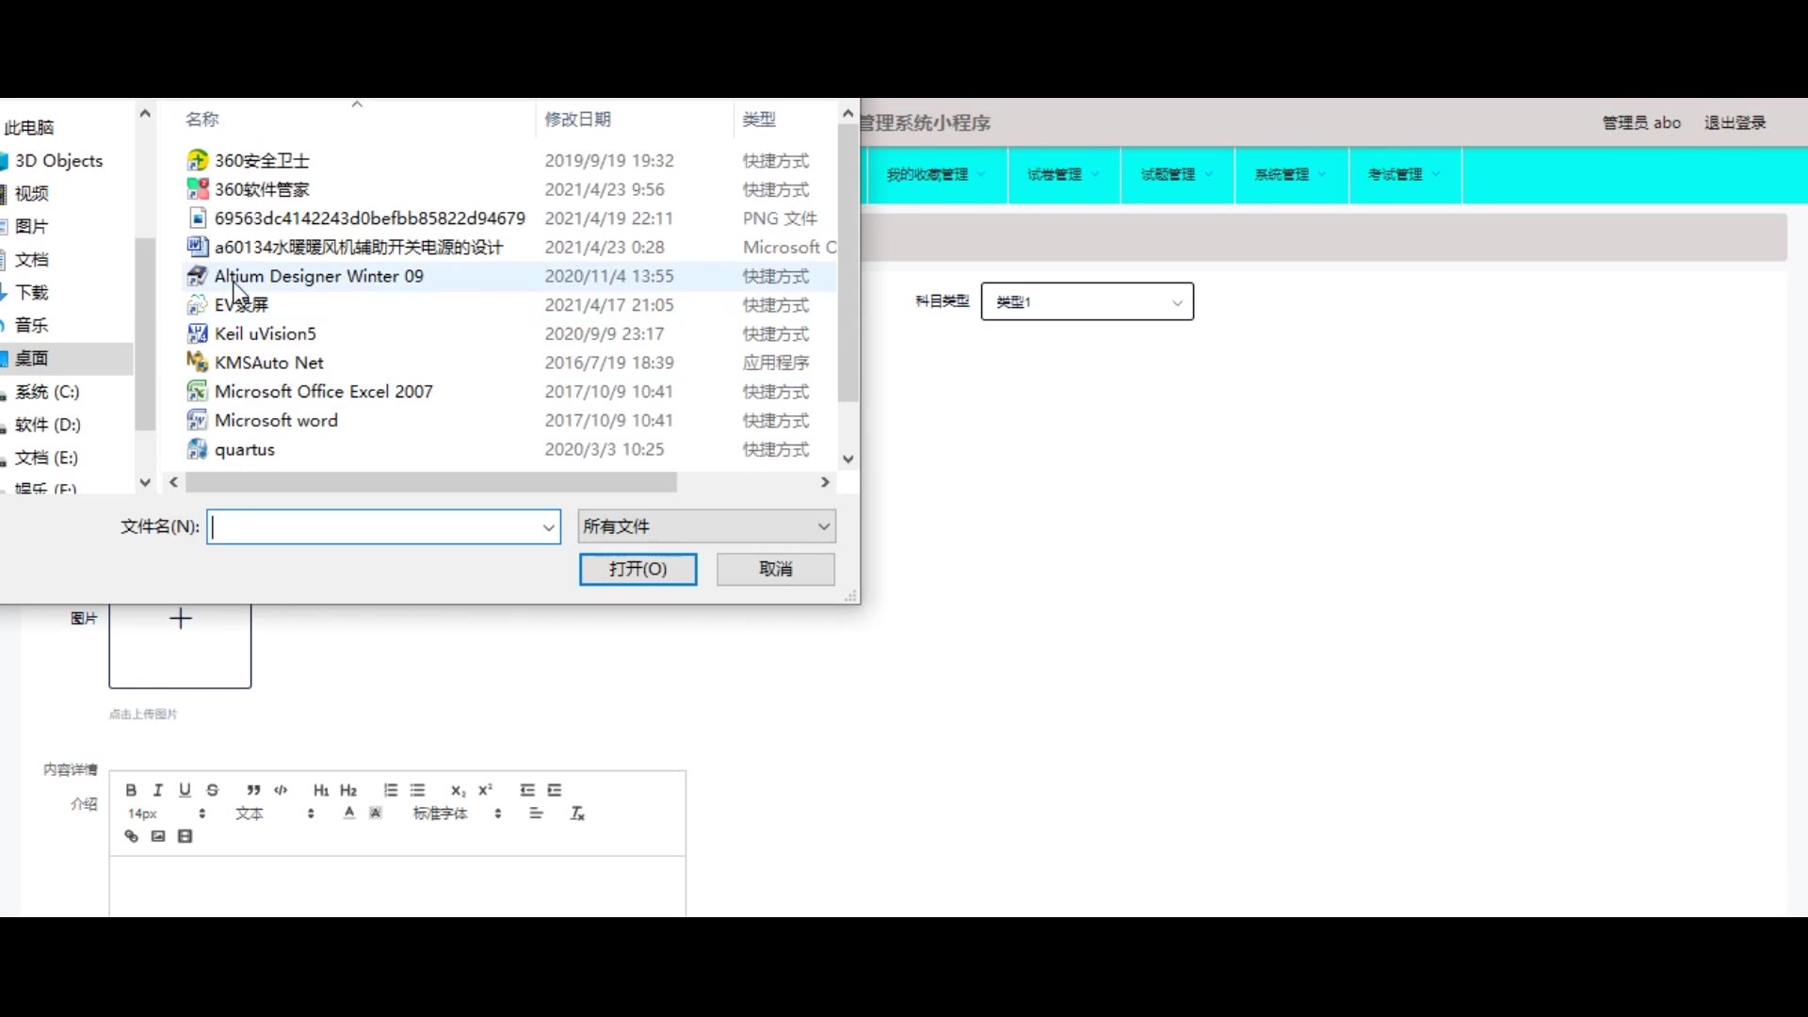Sort files by 修改日期 column header

coord(577,120)
